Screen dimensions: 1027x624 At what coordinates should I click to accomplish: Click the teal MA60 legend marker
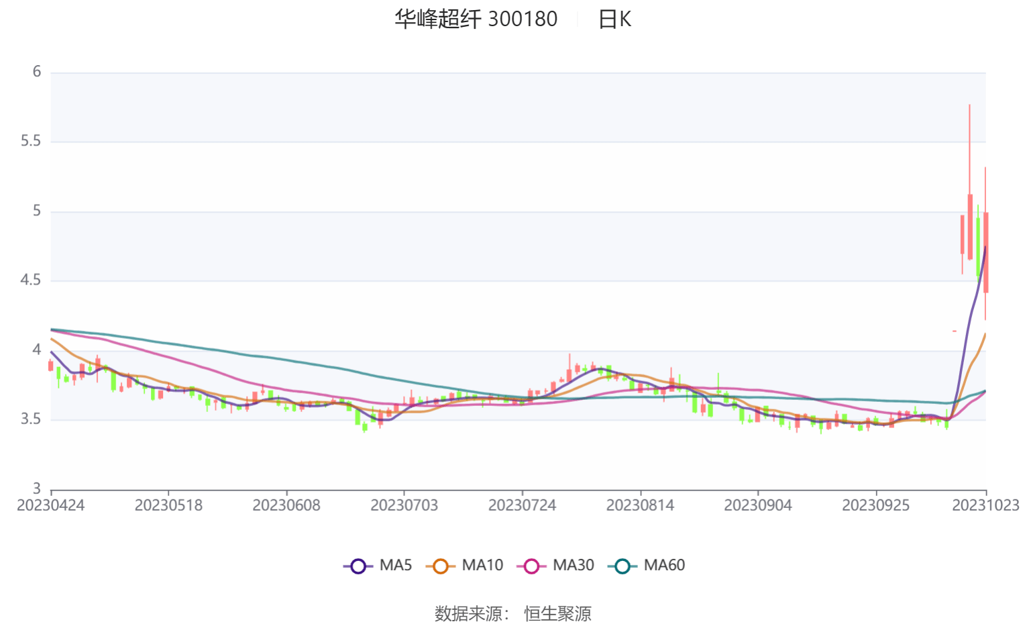[623, 566]
